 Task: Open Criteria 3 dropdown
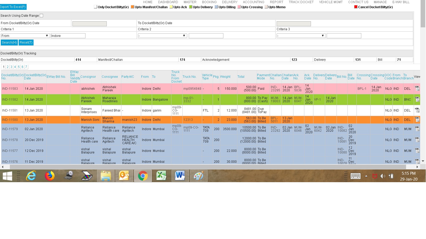(x=301, y=36)
